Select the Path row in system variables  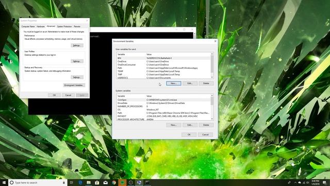tap(163, 113)
